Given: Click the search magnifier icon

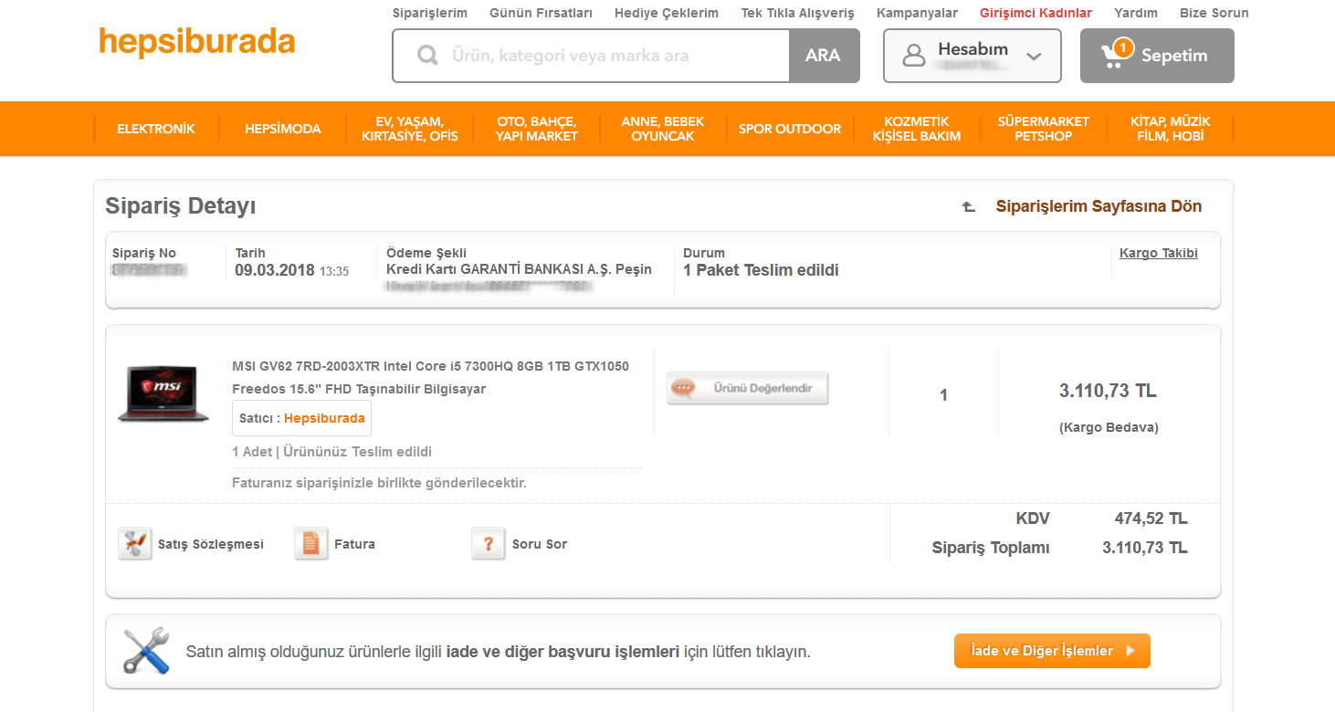Looking at the screenshot, I should pos(427,56).
